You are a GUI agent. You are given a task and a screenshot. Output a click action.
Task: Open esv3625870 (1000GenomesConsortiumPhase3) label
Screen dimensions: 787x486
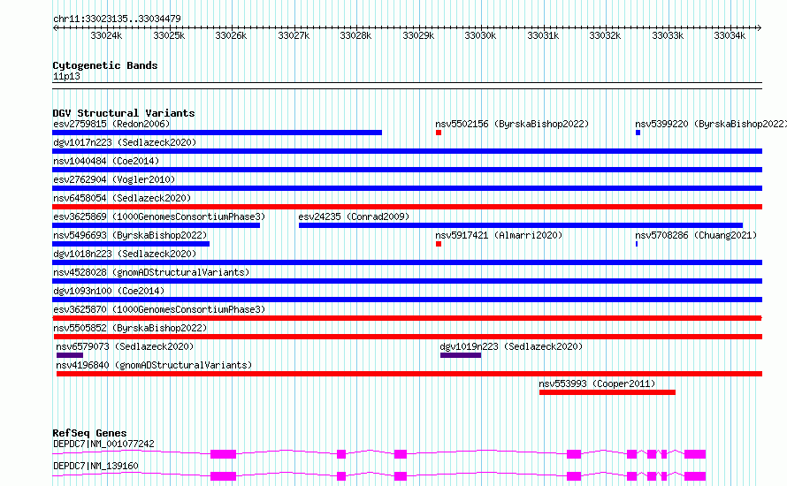coord(159,309)
